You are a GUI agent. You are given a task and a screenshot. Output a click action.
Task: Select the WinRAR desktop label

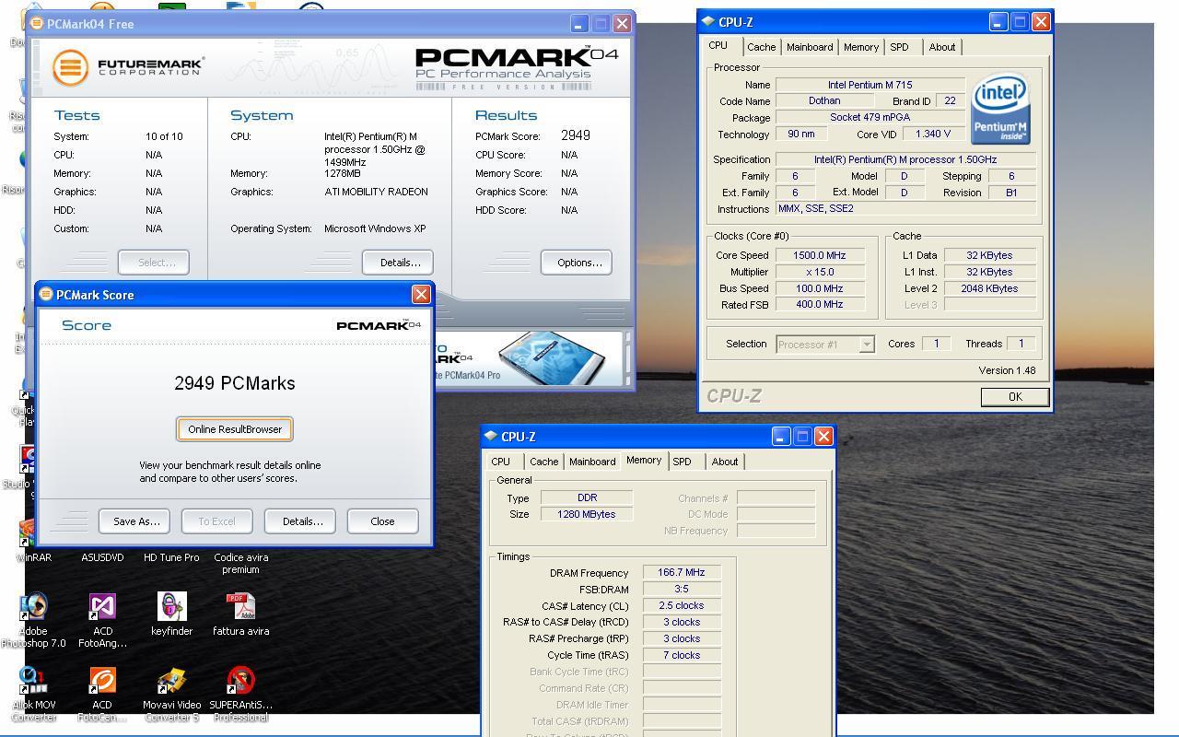click(34, 557)
